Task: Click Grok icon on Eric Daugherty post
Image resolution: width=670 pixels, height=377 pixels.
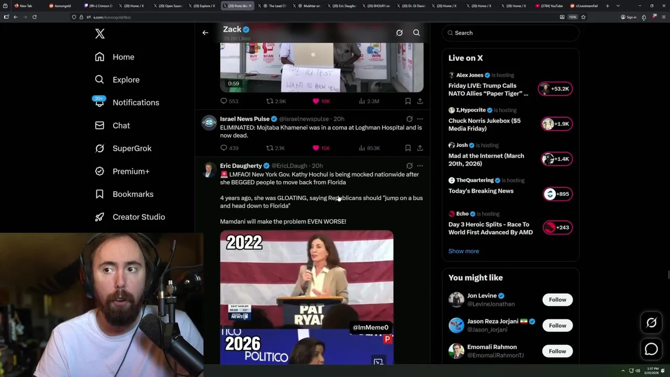Action: coord(409,165)
